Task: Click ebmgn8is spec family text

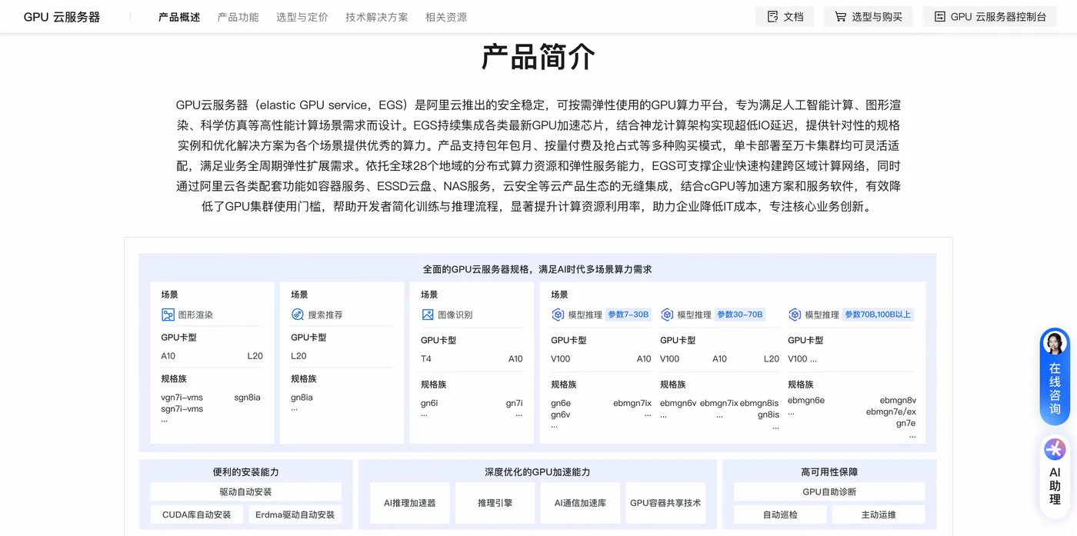Action: [759, 403]
